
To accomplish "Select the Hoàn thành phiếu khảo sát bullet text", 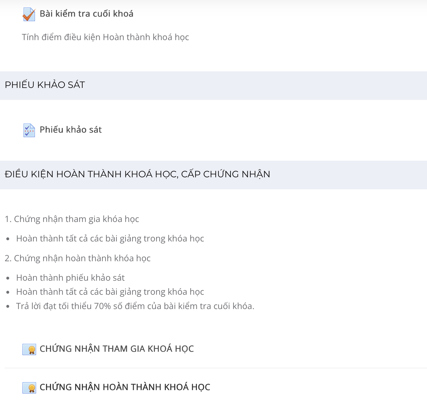I will pyautogui.click(x=70, y=278).
